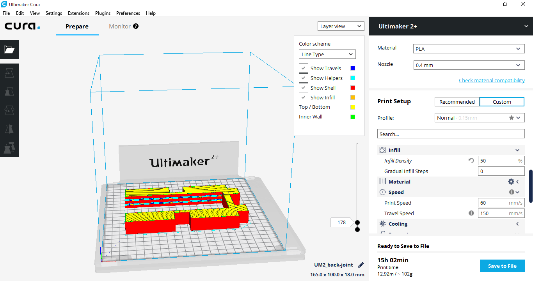Click the info icon beside Travel Speed
The image size is (533, 281).
click(x=471, y=213)
